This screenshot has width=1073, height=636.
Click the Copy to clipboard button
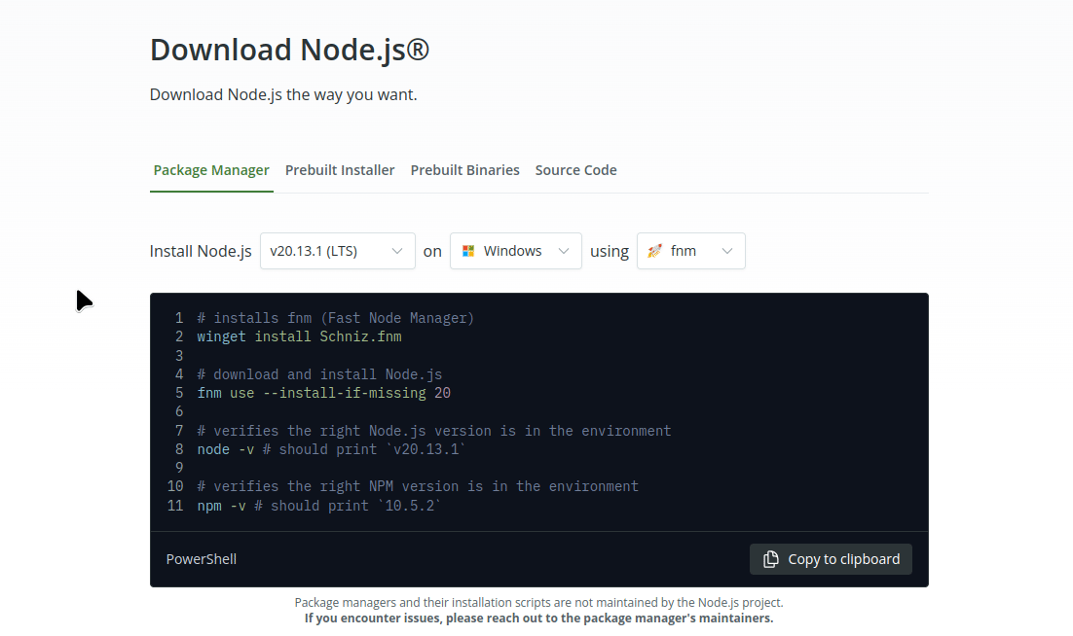tap(830, 558)
